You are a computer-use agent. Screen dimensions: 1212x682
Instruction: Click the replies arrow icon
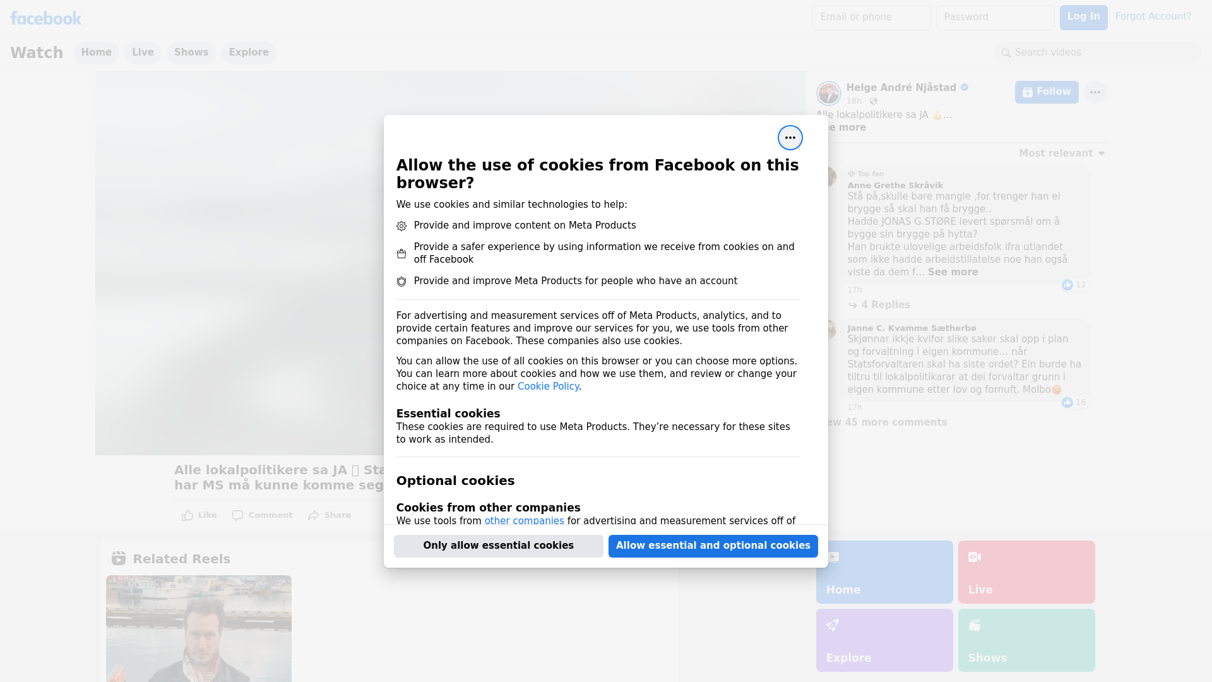[853, 306]
